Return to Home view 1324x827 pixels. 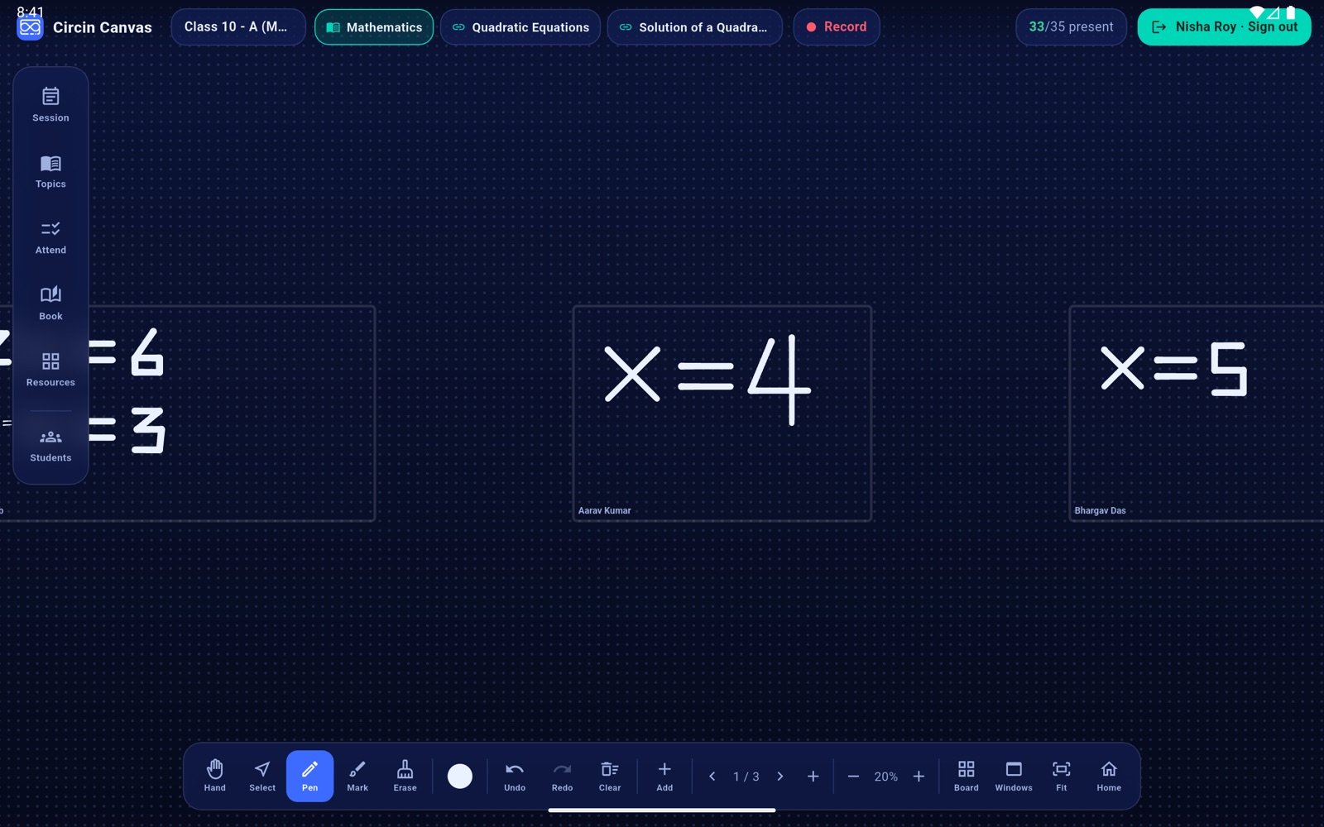click(1109, 776)
